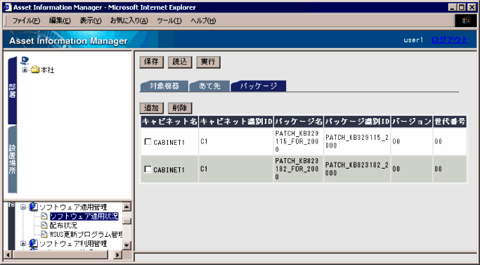Click the キャビネット名 column header
This screenshot has height=265, width=480.
[x=169, y=122]
